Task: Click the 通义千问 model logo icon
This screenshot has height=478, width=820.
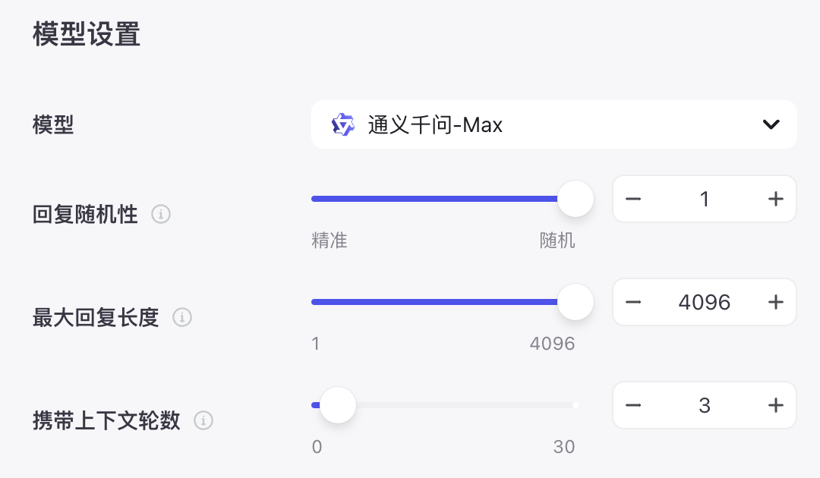Action: [x=343, y=125]
